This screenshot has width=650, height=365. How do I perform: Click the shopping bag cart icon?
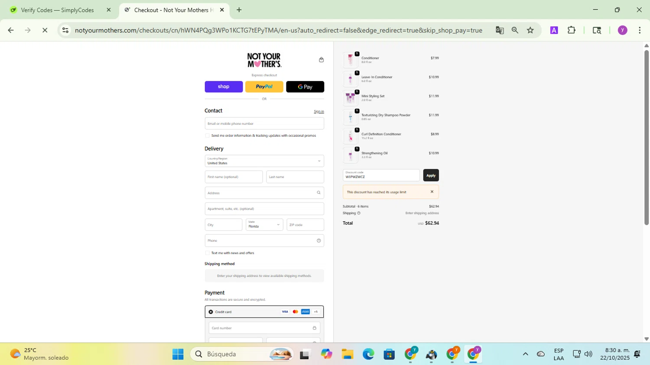321,60
